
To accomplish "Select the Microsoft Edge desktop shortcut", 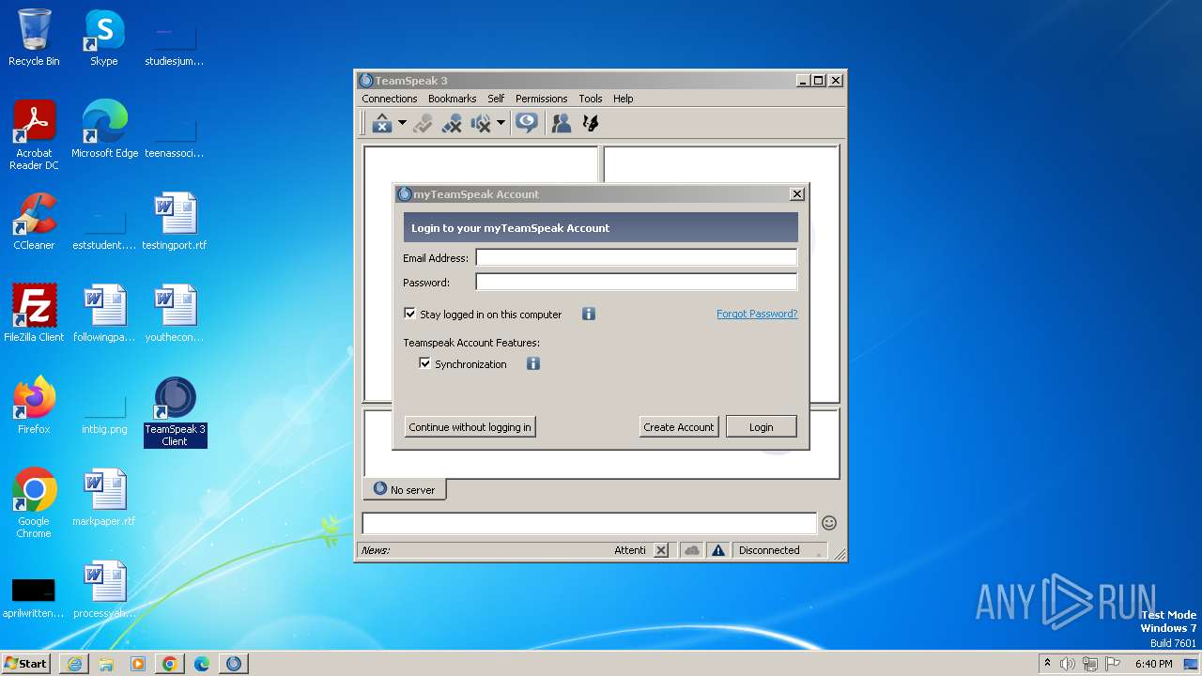I will tap(104, 130).
